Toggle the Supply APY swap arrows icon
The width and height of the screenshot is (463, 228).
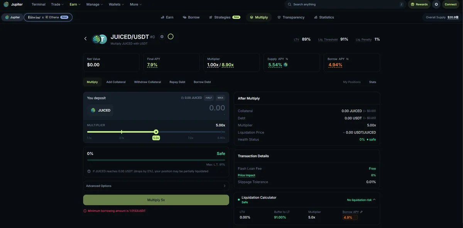[287, 59]
